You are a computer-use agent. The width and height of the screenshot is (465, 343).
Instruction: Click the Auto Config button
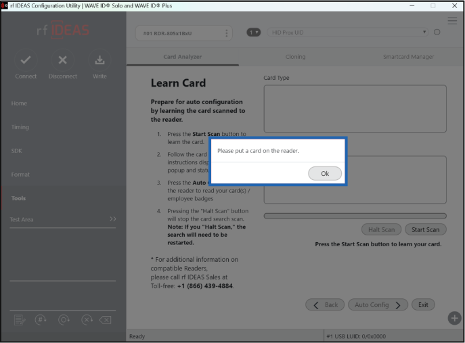[378, 304]
